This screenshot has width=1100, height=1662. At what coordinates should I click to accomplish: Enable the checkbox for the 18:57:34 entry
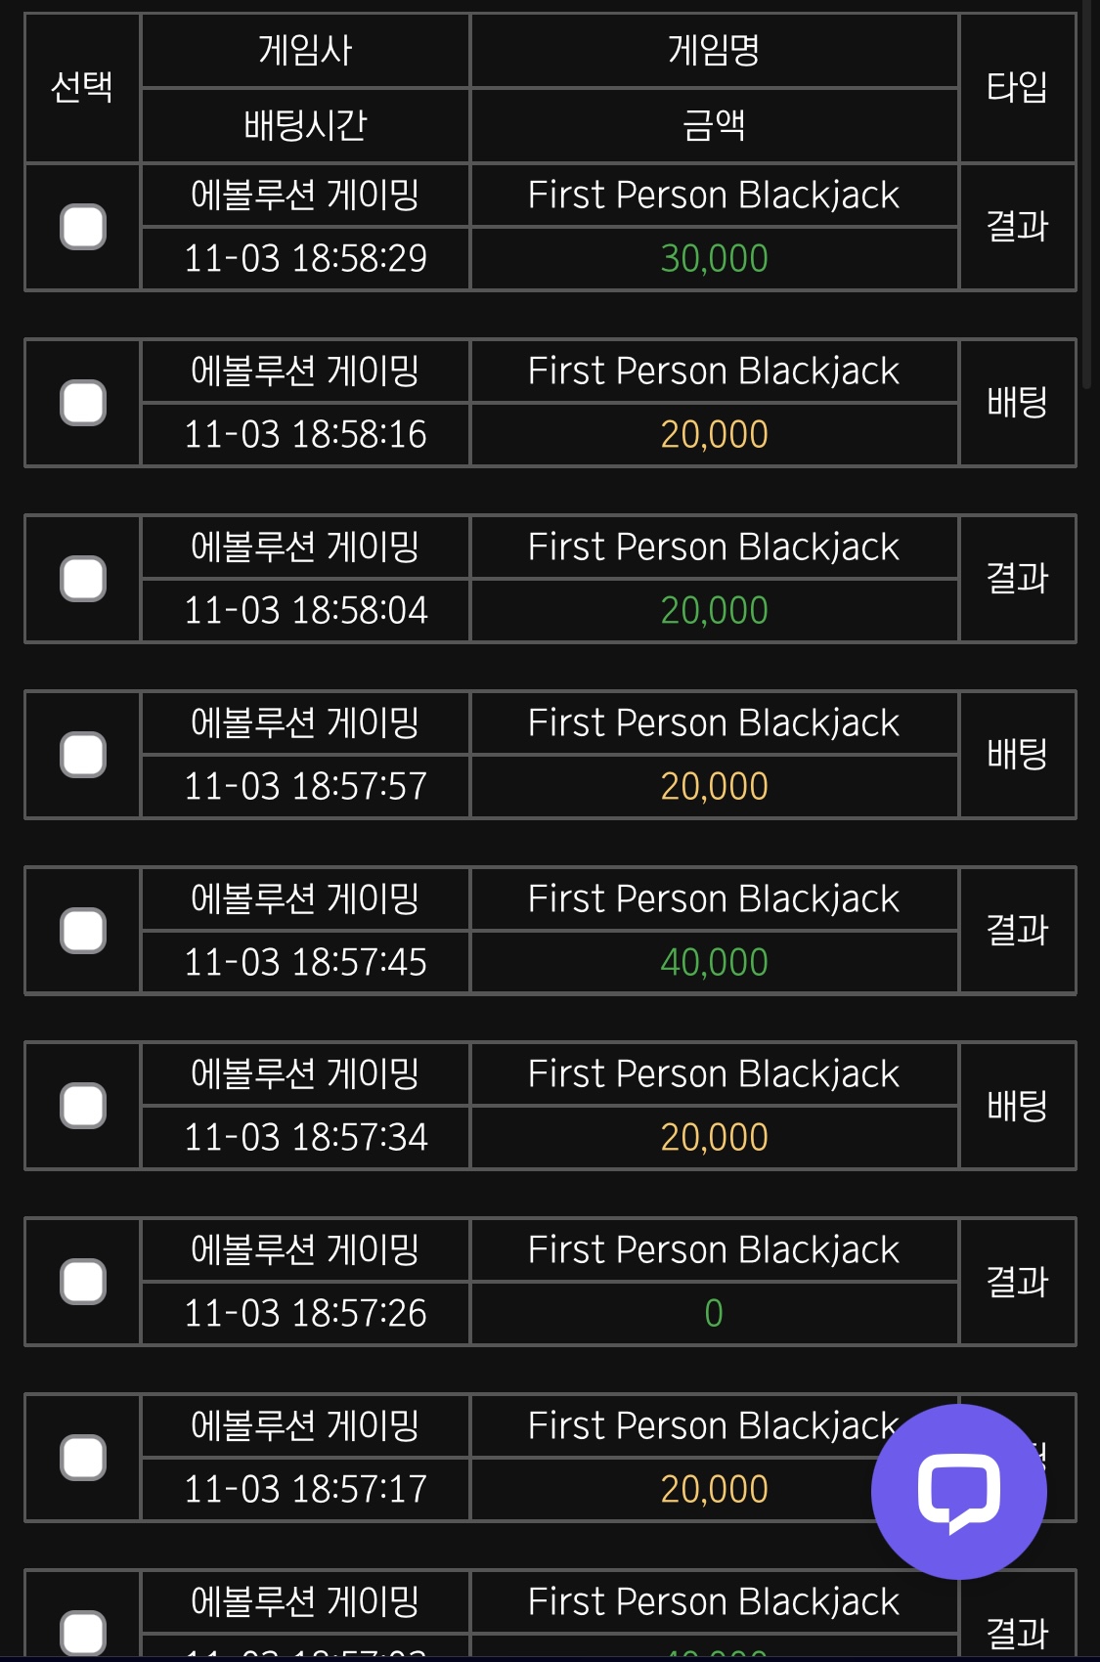pyautogui.click(x=83, y=1106)
